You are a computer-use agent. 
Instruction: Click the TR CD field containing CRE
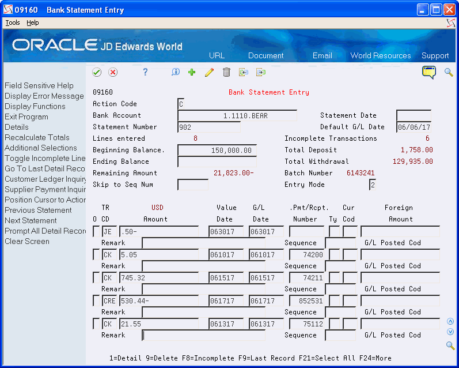coord(109,301)
